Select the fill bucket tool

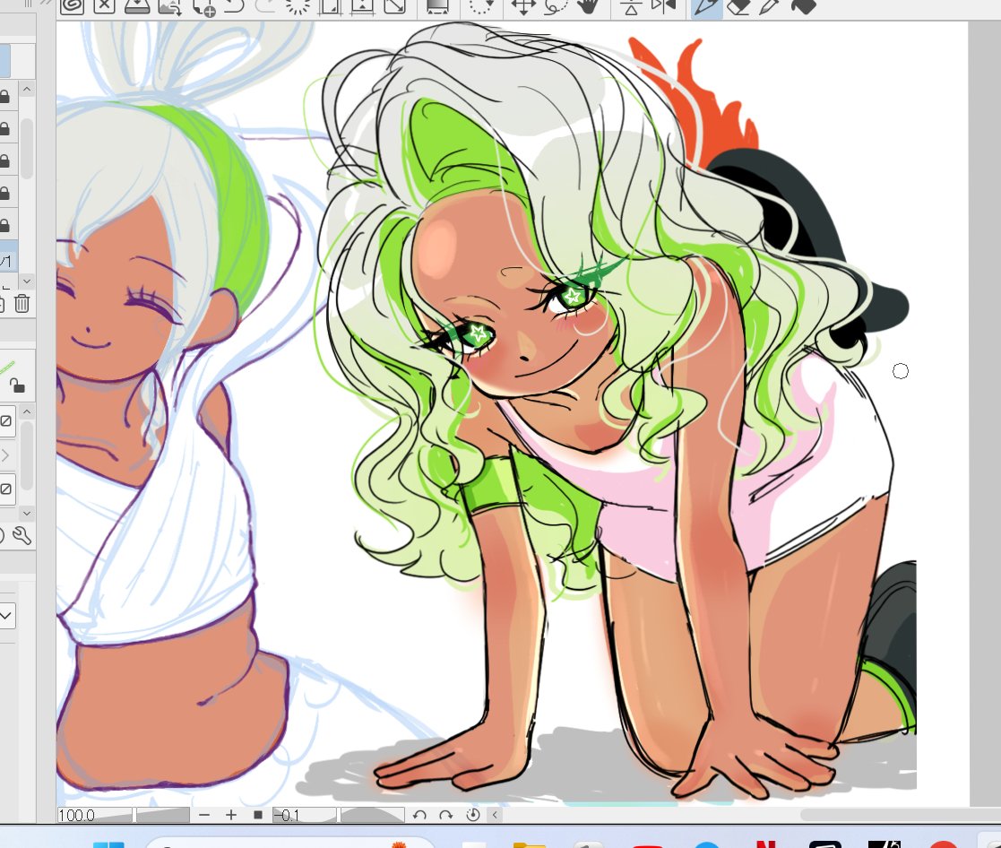[x=804, y=6]
